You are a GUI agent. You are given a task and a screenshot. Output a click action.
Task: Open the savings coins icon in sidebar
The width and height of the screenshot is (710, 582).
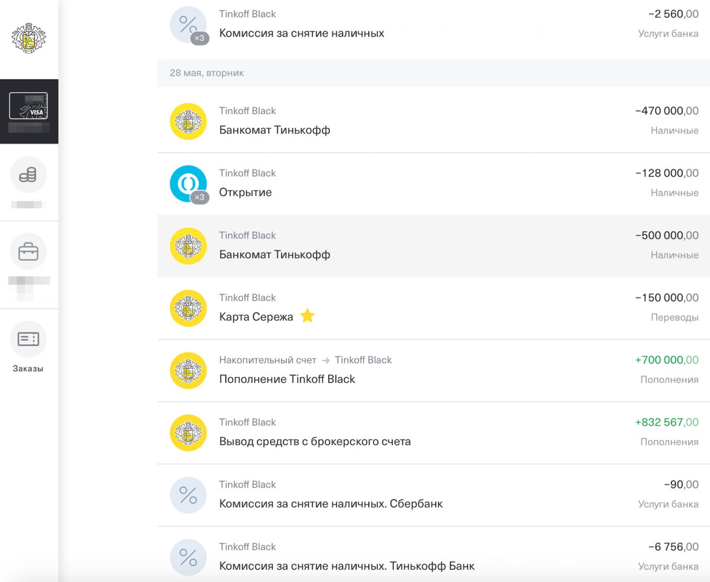coord(28,174)
